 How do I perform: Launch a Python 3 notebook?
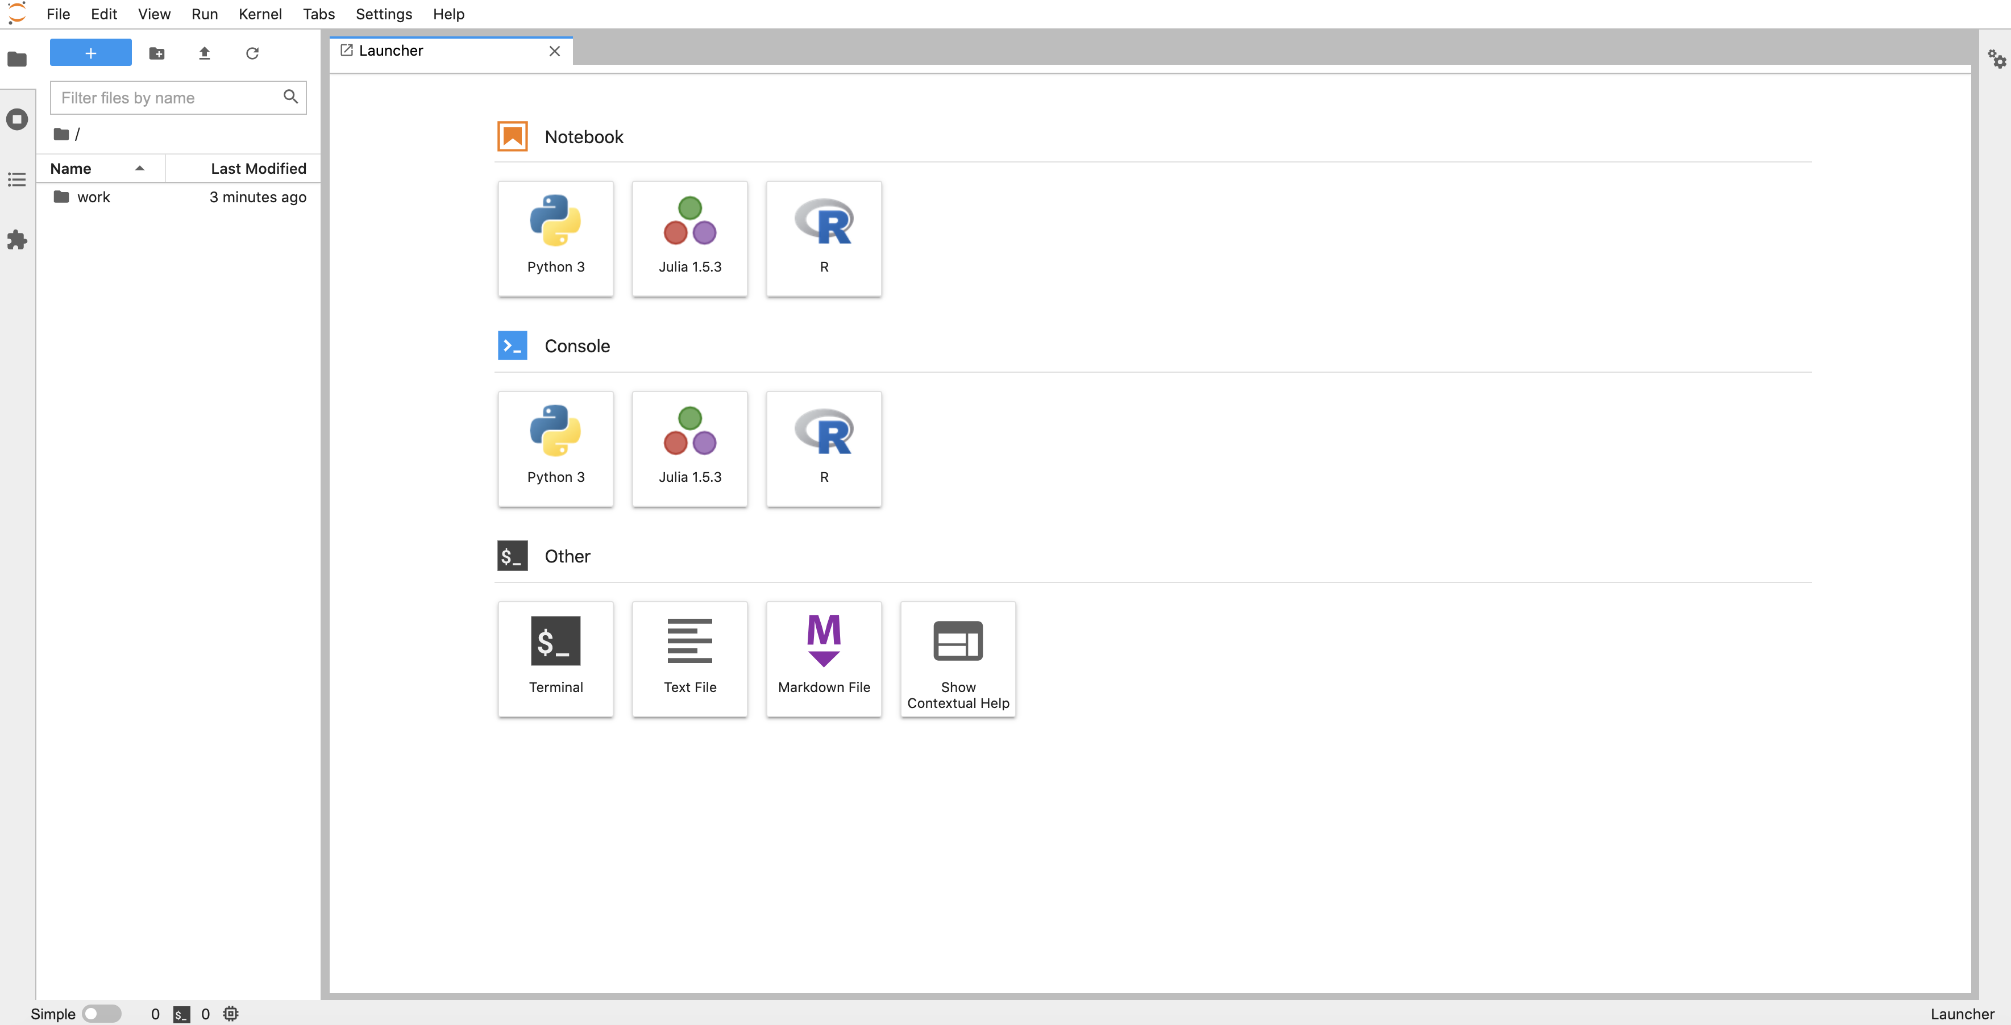coord(555,238)
